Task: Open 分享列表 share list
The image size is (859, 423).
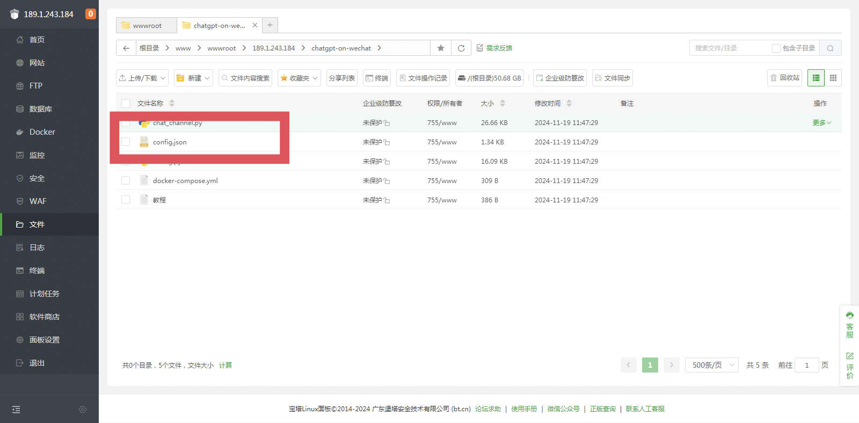Action: [x=342, y=78]
